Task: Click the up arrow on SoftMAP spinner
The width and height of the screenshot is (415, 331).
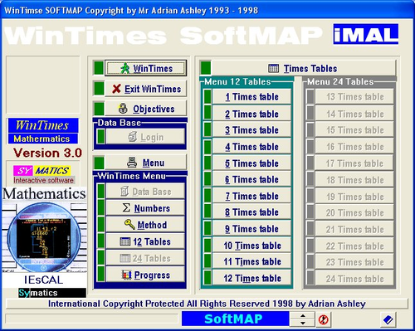Action: 303,315
